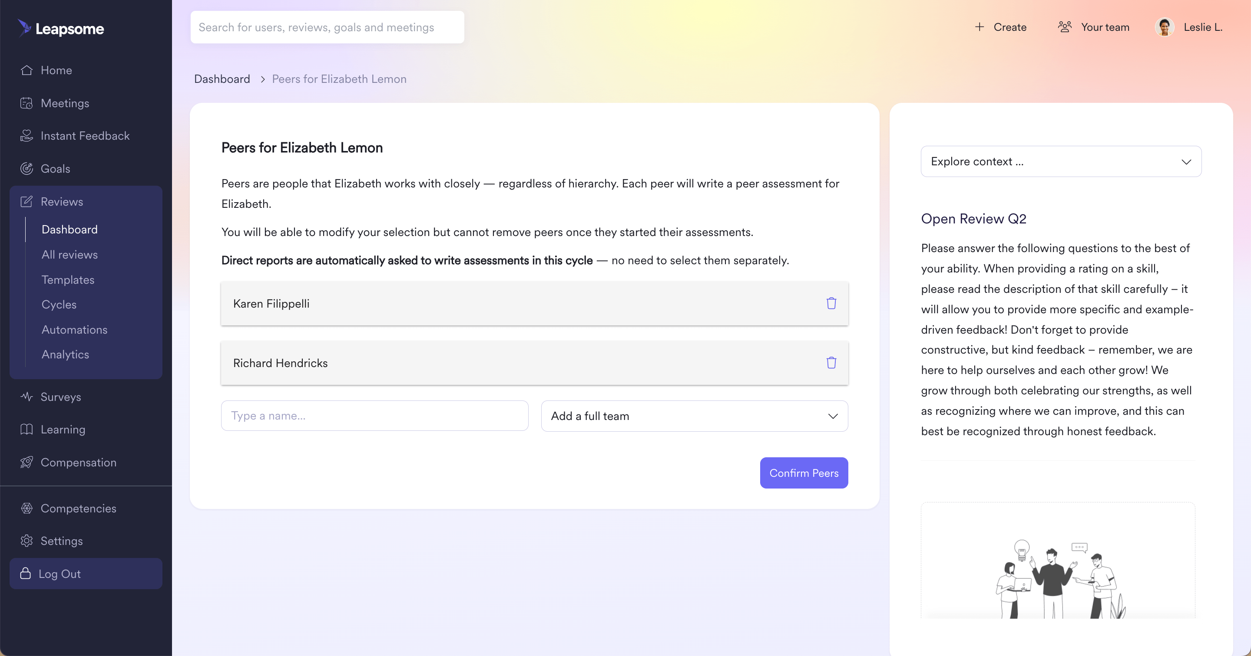Screen dimensions: 1251x656
Task: Switch to the Cycles section
Action: pos(59,304)
